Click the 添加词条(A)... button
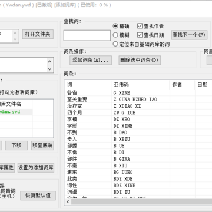Viewport: 212px width, 212px height. click(x=91, y=60)
